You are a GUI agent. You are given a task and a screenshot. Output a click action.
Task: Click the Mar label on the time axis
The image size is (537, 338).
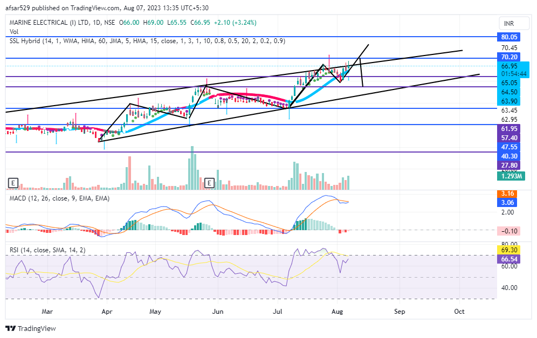click(47, 312)
